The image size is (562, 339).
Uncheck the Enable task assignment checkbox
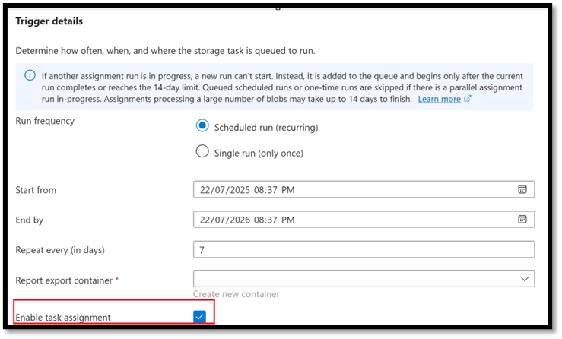[x=200, y=316]
